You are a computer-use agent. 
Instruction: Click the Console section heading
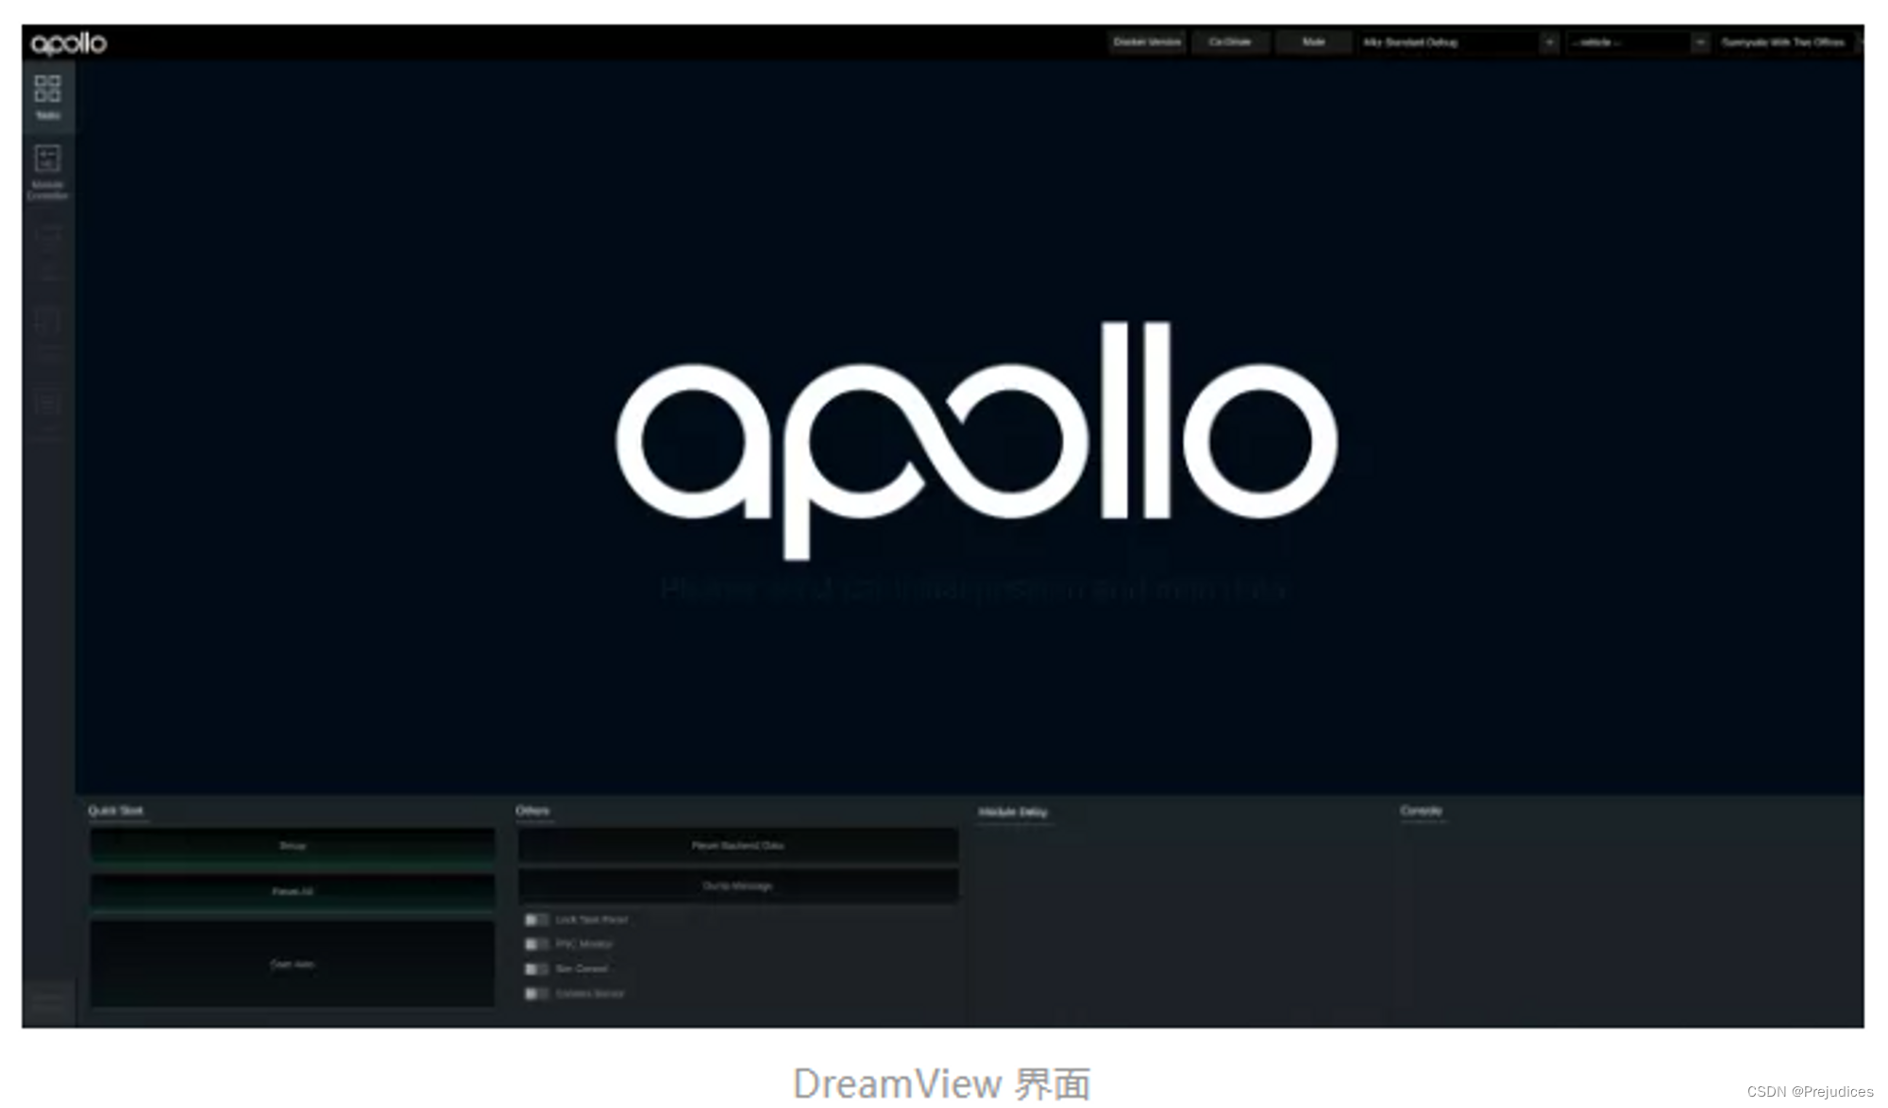click(1421, 811)
